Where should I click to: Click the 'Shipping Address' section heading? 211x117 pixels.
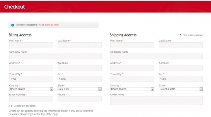[x=123, y=35]
